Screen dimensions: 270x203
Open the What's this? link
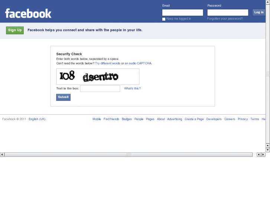click(x=132, y=88)
